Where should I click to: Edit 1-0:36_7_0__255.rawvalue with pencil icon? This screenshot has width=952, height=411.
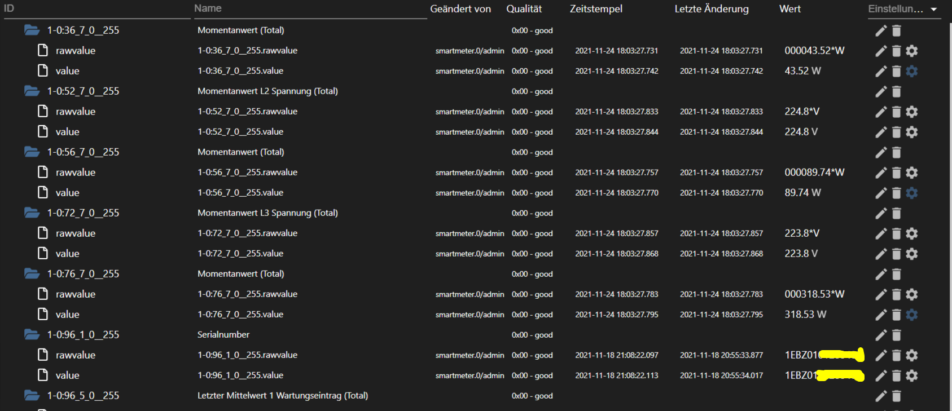881,51
